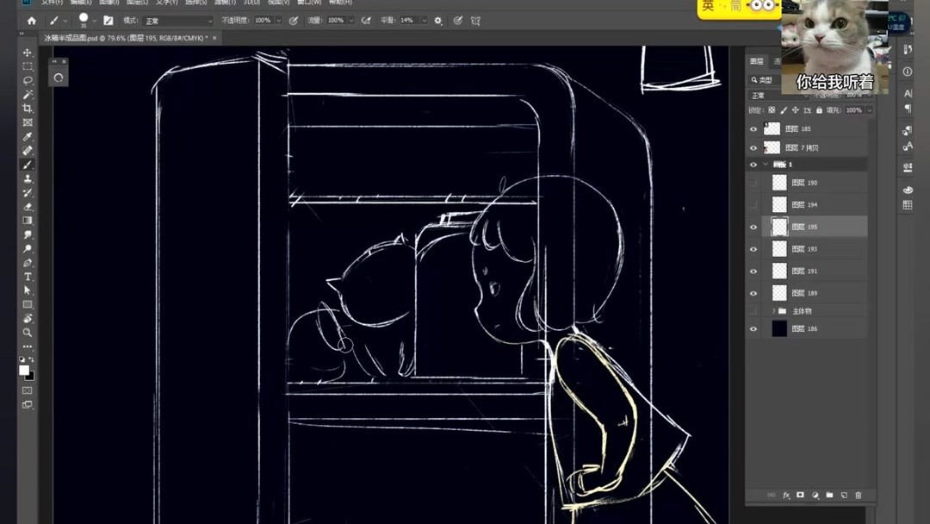930x524 pixels.
Task: Click the Home icon in options bar
Action: 32,21
